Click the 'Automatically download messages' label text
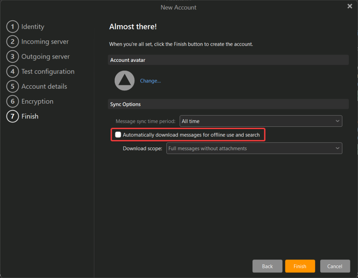 pos(191,135)
